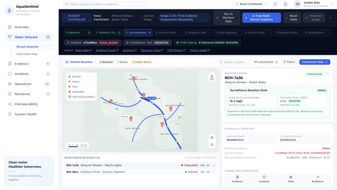Open the Interoperability sidebar item
Image resolution: width=337 pixels, height=190 pixels.
tap(29, 104)
